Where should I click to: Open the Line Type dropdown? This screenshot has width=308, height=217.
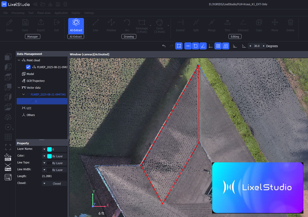click(x=44, y=163)
